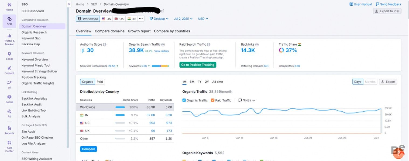Switch distribution view to Paid

click(x=100, y=82)
